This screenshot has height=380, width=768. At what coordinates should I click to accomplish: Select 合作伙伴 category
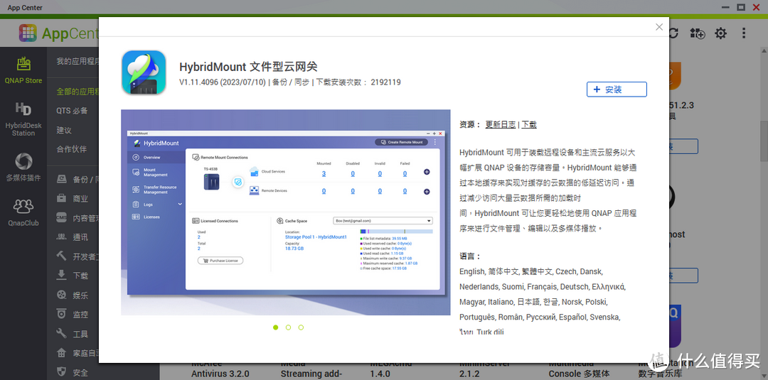tap(72, 149)
